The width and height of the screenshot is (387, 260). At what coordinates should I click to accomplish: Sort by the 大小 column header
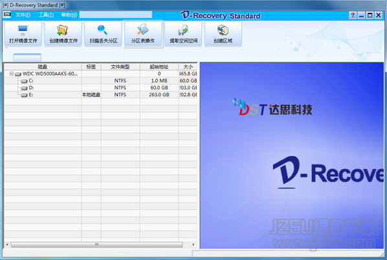(188, 66)
